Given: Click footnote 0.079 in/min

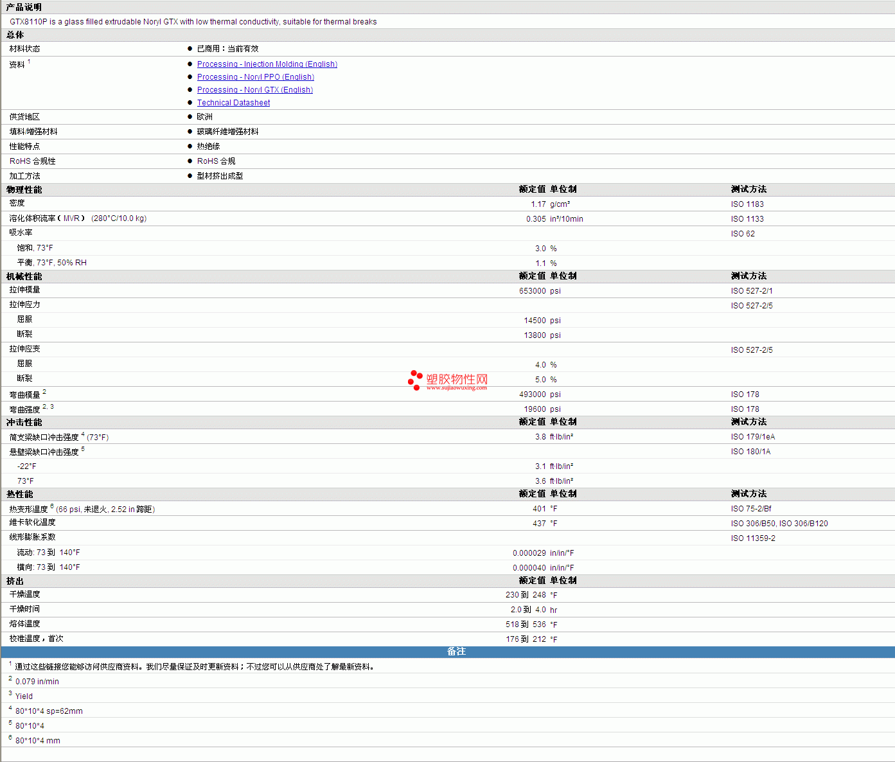Looking at the screenshot, I should click(37, 682).
